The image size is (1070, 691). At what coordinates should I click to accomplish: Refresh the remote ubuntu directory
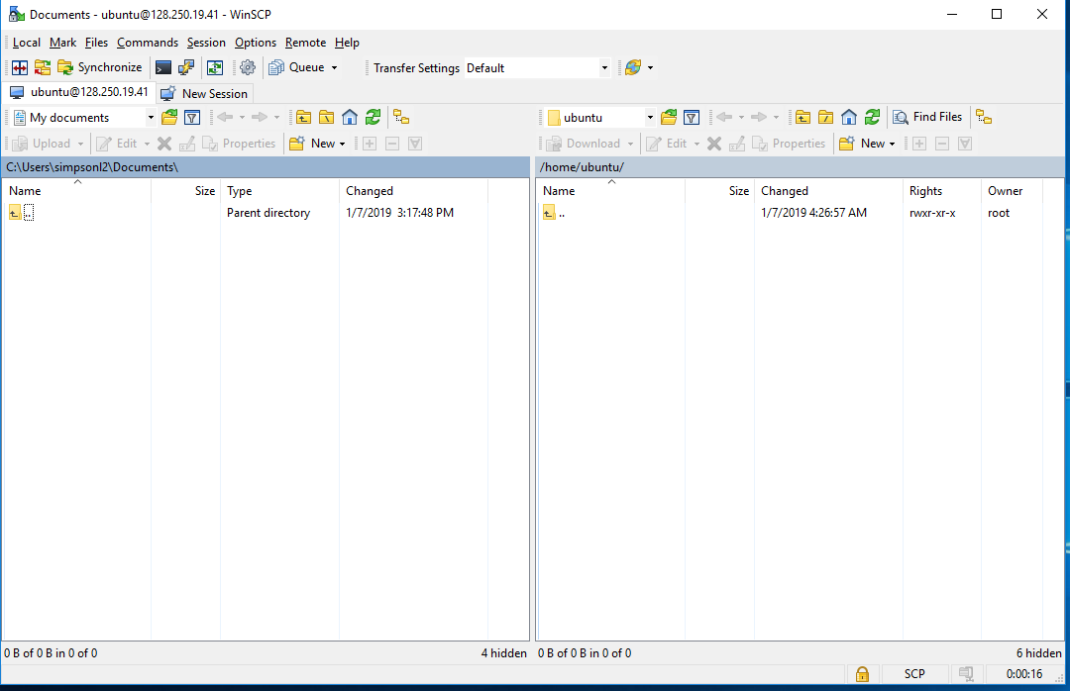pyautogui.click(x=872, y=117)
